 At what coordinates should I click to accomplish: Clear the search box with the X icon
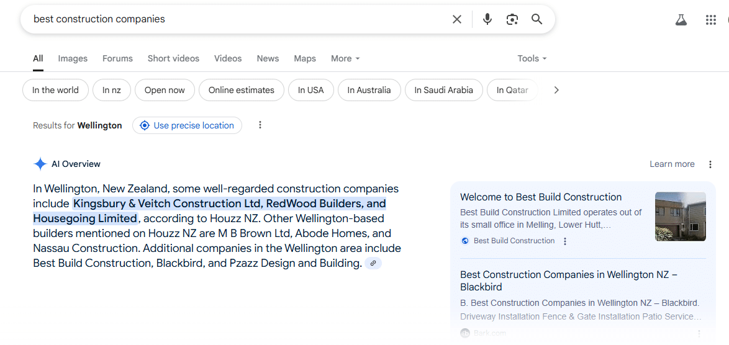[457, 19]
